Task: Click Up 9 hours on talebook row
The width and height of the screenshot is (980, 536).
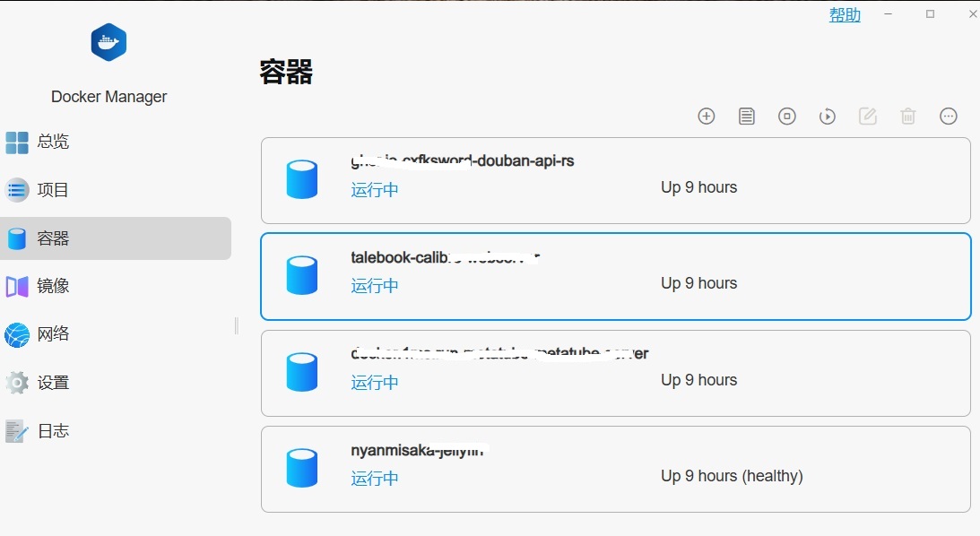Action: 698,283
